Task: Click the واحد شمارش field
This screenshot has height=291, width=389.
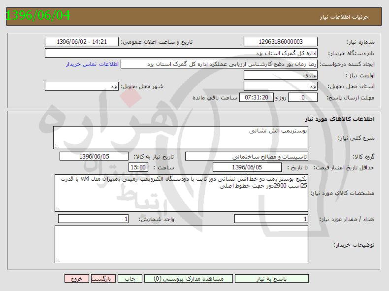Action: click(x=93, y=219)
